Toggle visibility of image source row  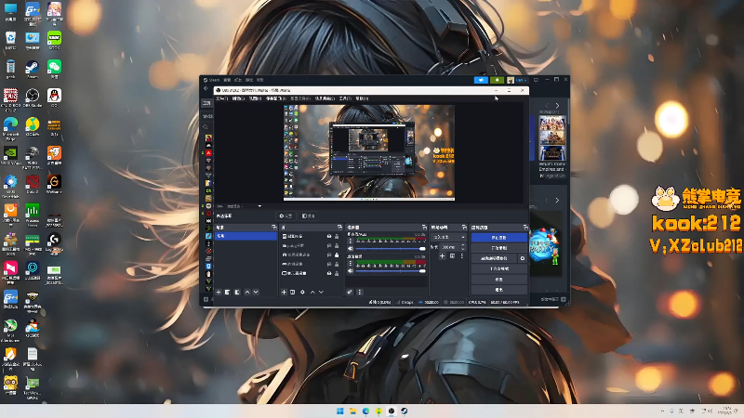(329, 236)
